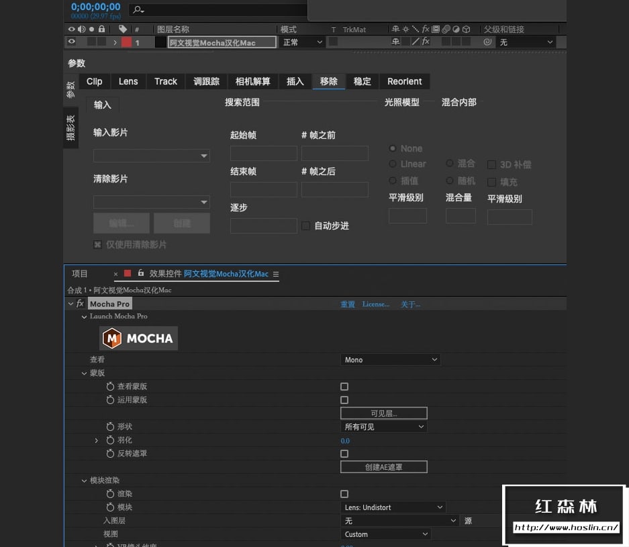Click the adjustment layer header icon
The height and width of the screenshot is (547, 629).
click(456, 29)
